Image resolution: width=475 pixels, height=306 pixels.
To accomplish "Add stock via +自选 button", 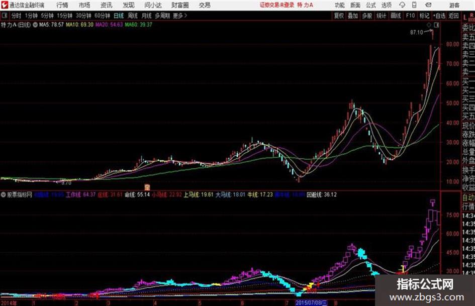I will (439, 16).
